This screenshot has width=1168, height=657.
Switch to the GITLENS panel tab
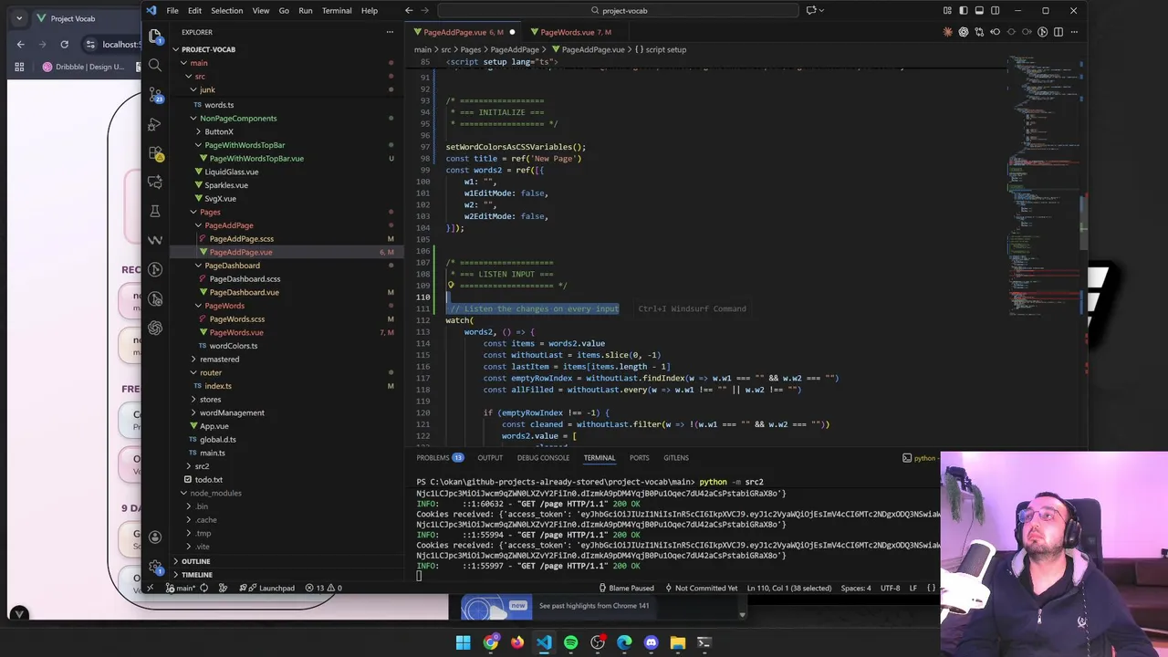tap(676, 458)
